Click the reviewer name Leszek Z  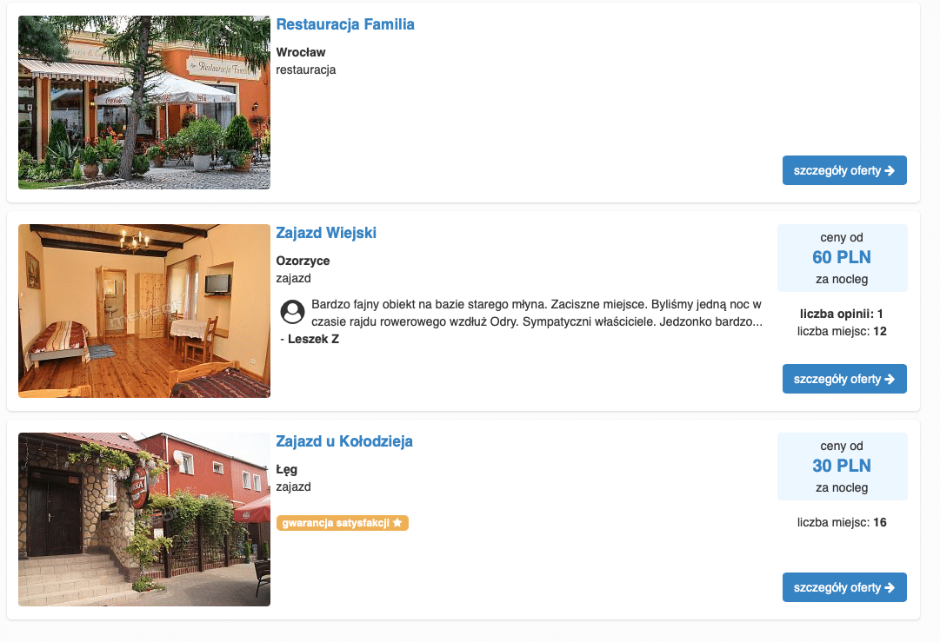[313, 339]
